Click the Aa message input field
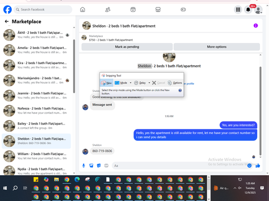269x201 pixels. tap(179, 165)
